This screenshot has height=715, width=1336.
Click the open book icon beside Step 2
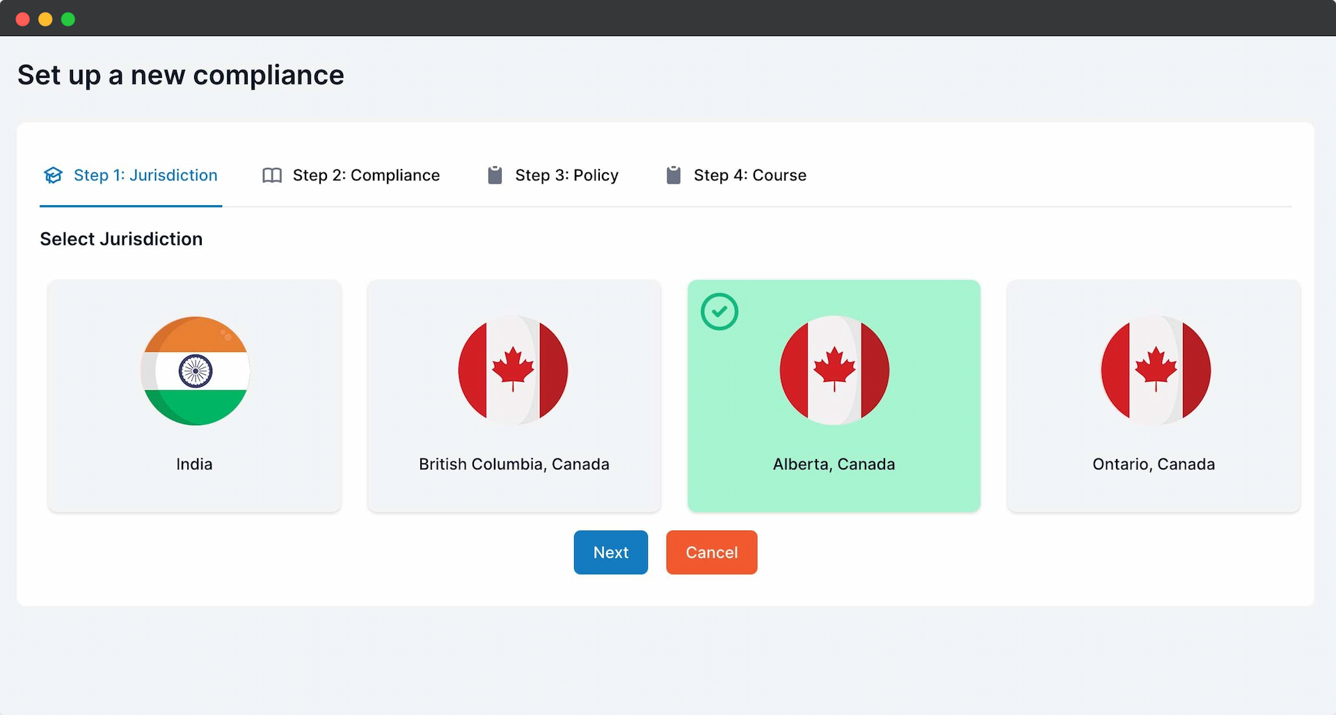(x=272, y=175)
